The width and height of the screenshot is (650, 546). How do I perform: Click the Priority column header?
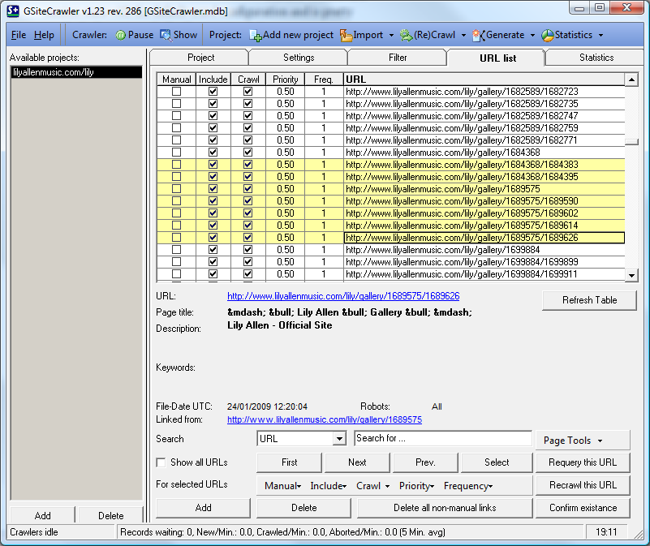(285, 80)
